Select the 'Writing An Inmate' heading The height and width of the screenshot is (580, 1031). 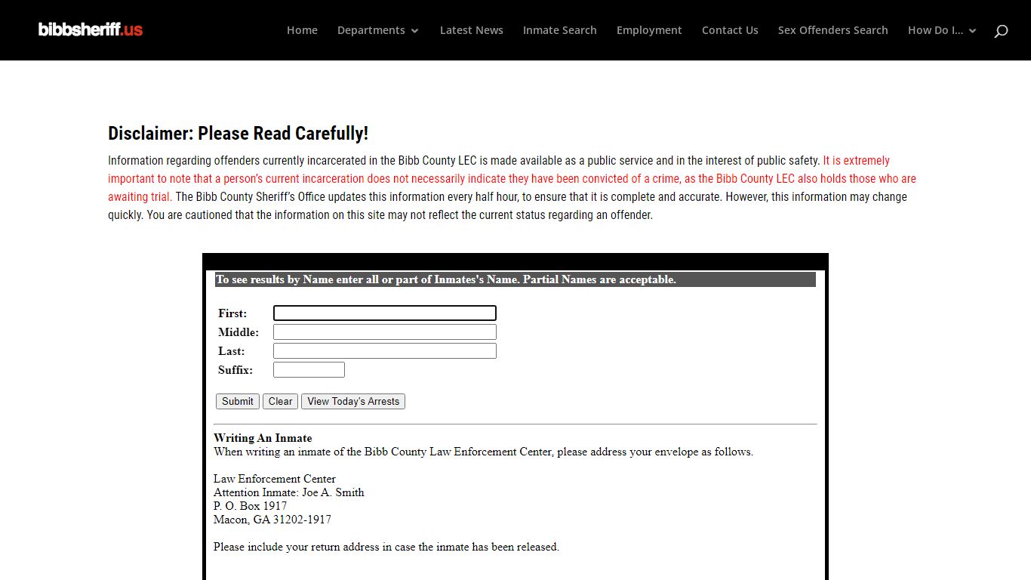pos(263,438)
